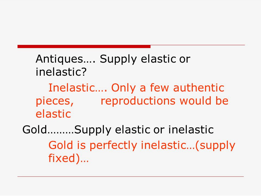The image size is (261, 196).
Task: Click on the red word 'pieces,'
Action: pyautogui.click(x=55, y=101)
